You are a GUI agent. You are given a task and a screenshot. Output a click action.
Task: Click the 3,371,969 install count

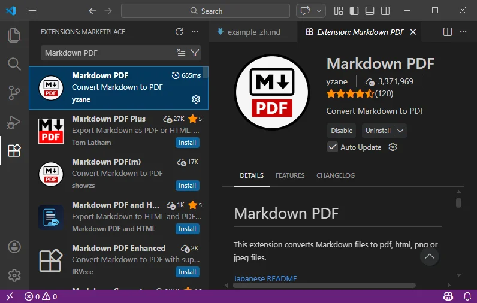(x=390, y=82)
